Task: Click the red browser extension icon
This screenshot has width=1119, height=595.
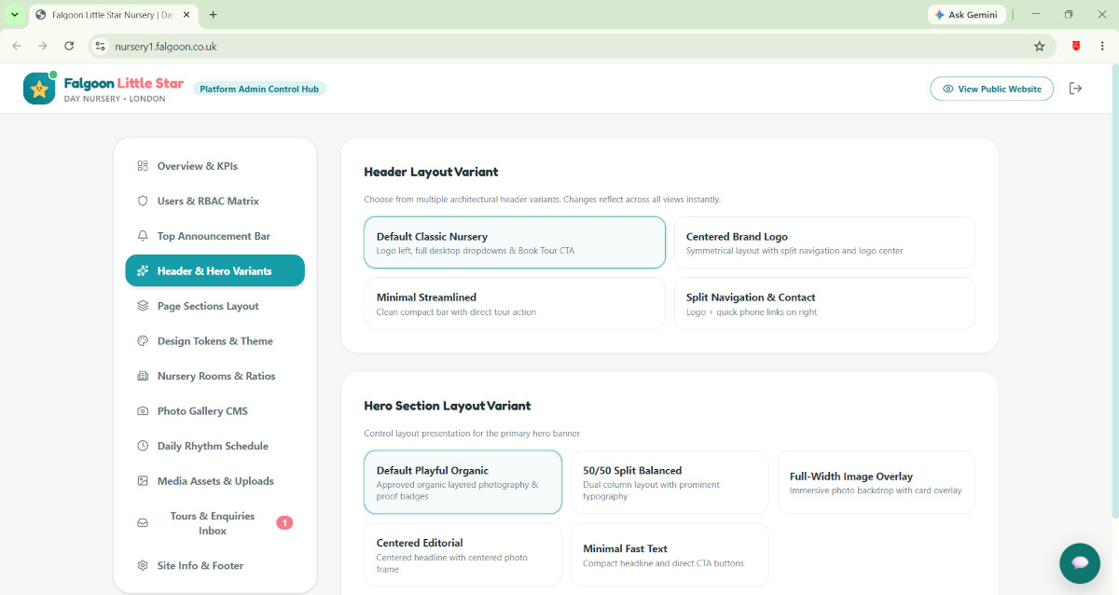Action: (x=1076, y=46)
